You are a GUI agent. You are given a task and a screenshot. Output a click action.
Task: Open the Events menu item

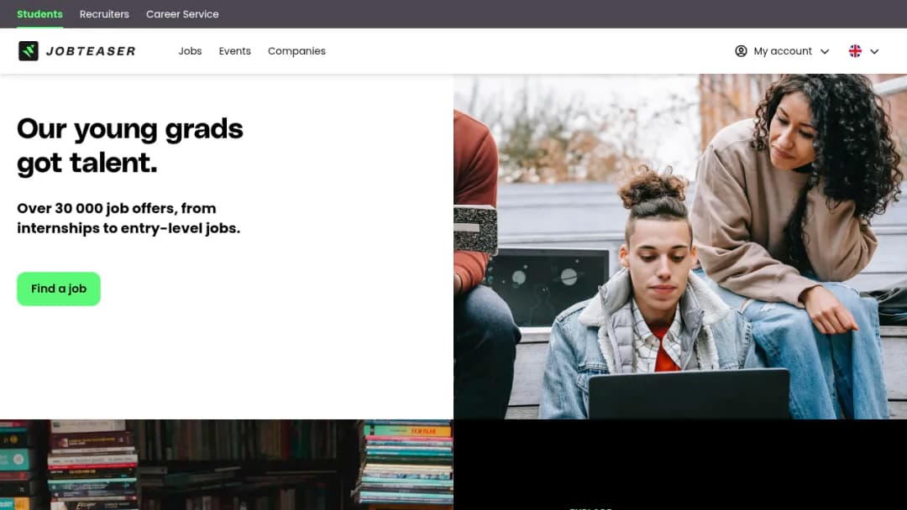point(235,51)
